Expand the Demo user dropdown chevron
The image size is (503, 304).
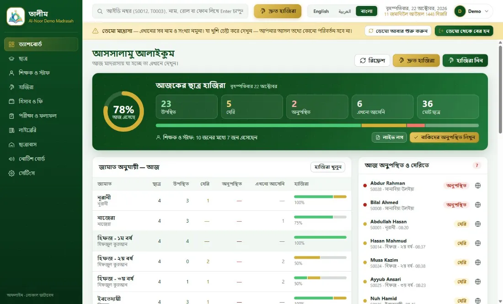pos(487,11)
